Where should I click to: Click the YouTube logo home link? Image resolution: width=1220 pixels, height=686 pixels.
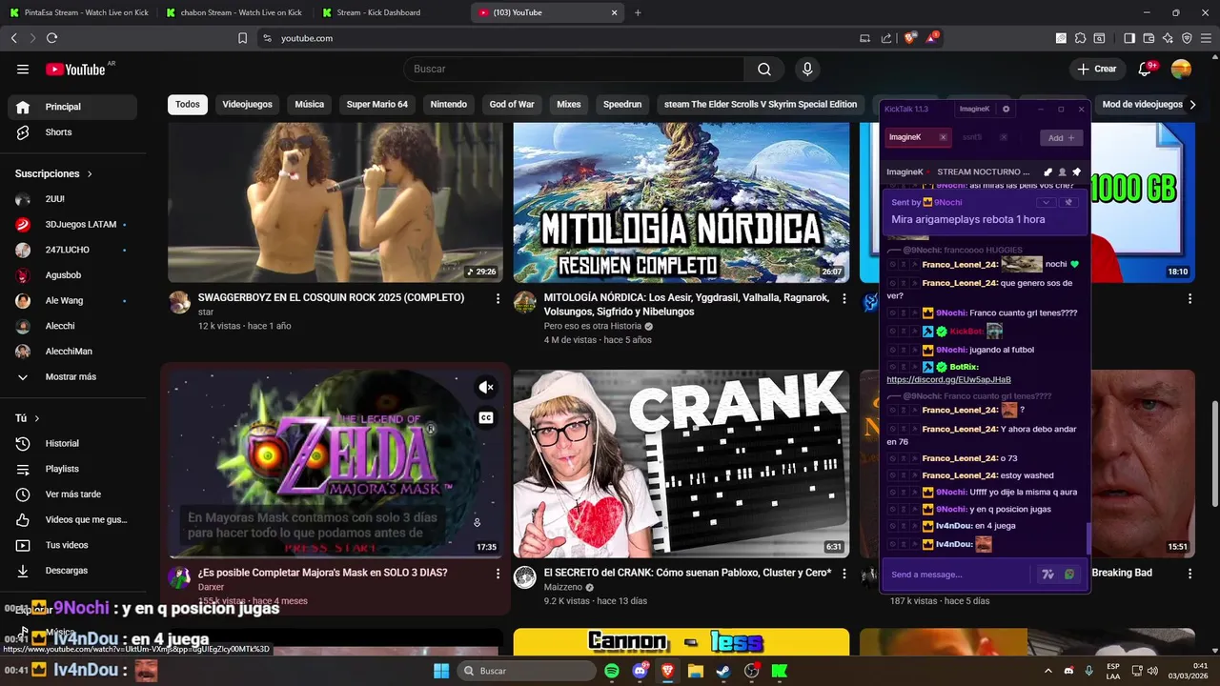75,69
